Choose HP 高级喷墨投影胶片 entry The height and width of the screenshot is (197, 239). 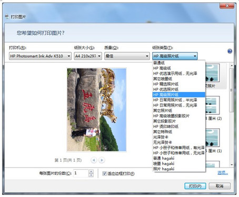[179, 116]
